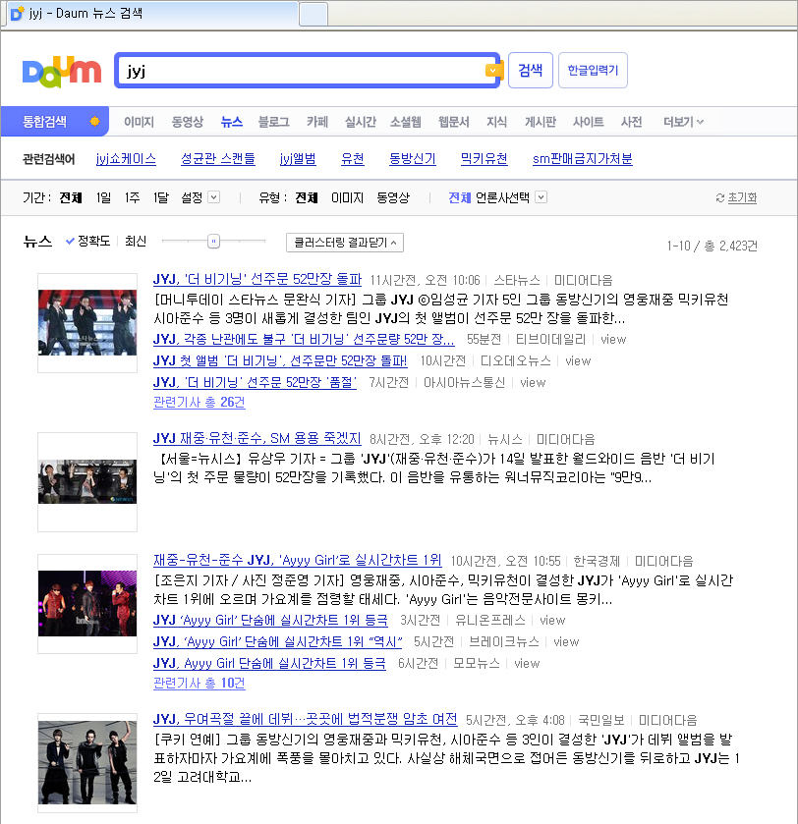Set period filter to 1주
This screenshot has width=798, height=824.
pyautogui.click(x=132, y=197)
